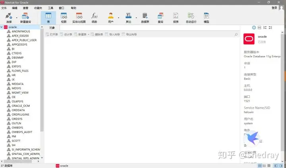Click the schema tree scroll-down arrow
The height and width of the screenshot is (168, 286).
(42, 158)
